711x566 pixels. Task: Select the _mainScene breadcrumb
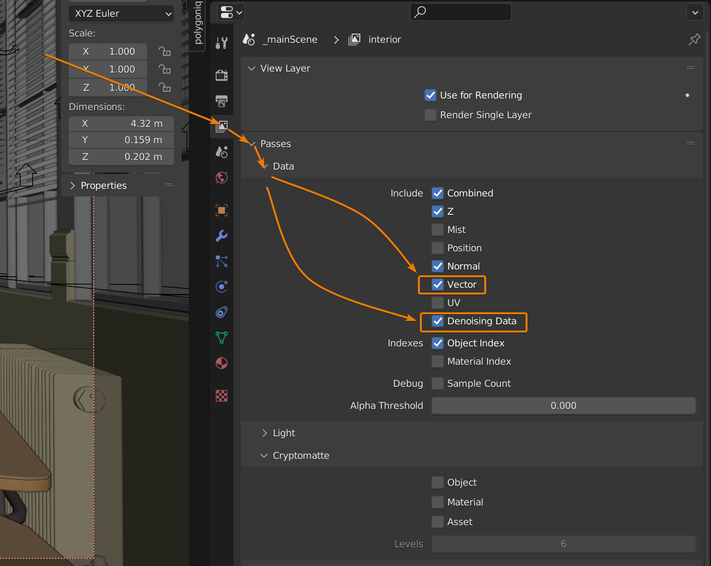[x=290, y=39]
